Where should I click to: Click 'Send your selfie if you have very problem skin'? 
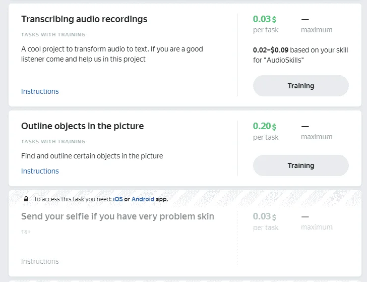pyautogui.click(x=117, y=216)
